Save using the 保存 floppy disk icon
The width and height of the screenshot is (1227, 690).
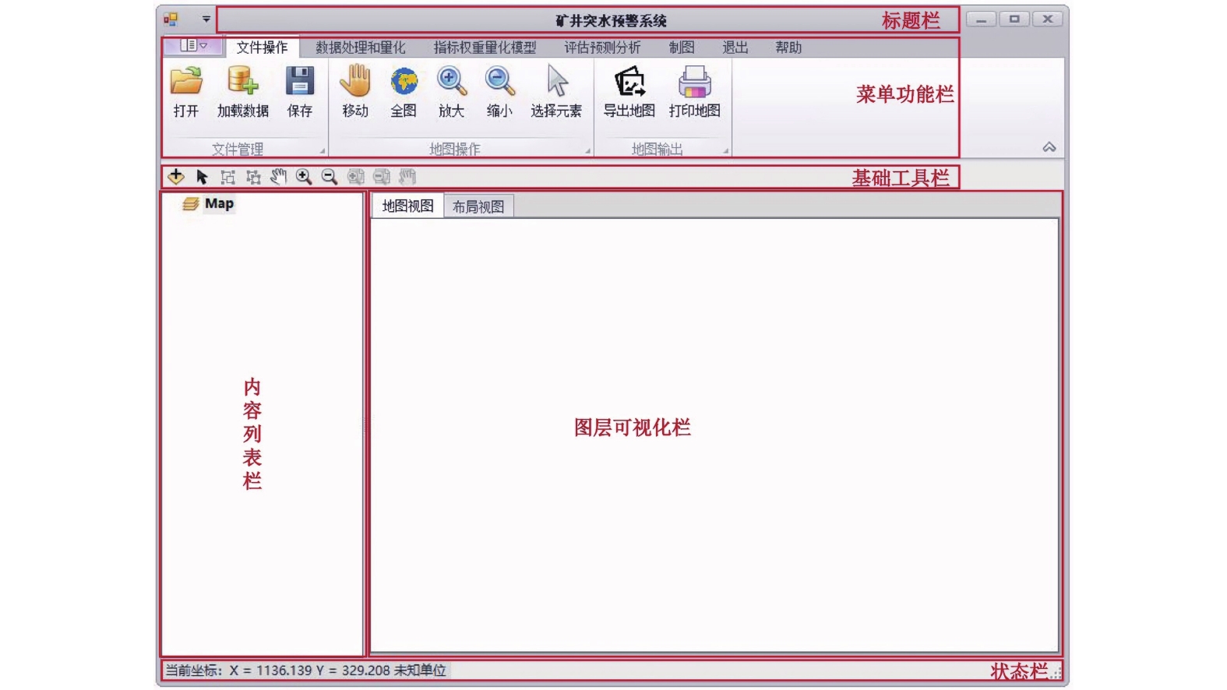(299, 82)
